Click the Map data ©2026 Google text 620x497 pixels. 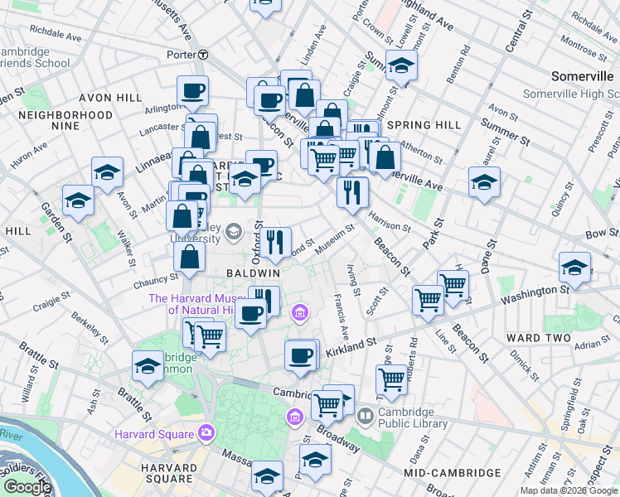[x=569, y=491]
